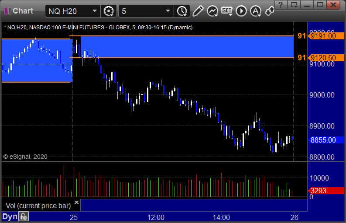Screen dimensions: 346x223
Task: Open the NQ H20 symbol dropdown arrow
Action: click(x=94, y=11)
